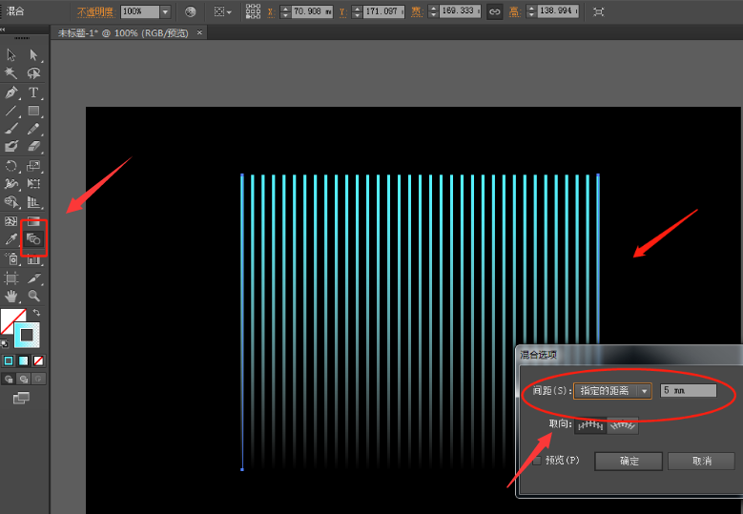This screenshot has width=743, height=514.
Task: Click the cyan stroke color swatch
Action: (28, 335)
